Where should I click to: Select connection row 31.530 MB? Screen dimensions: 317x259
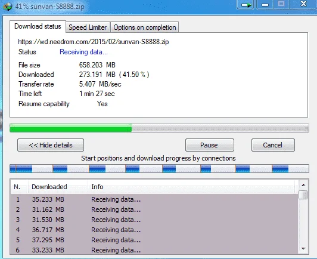tap(154, 220)
